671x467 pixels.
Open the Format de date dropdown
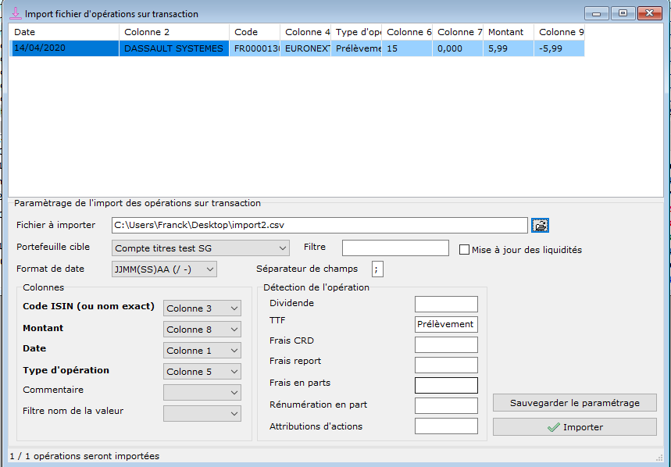[x=164, y=269]
